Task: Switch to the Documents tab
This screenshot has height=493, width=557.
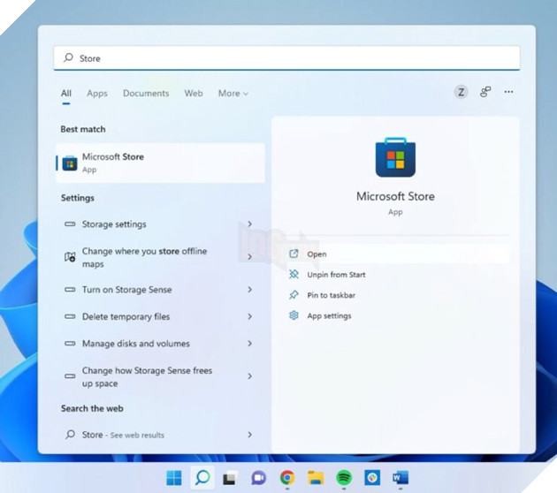Action: click(x=146, y=94)
